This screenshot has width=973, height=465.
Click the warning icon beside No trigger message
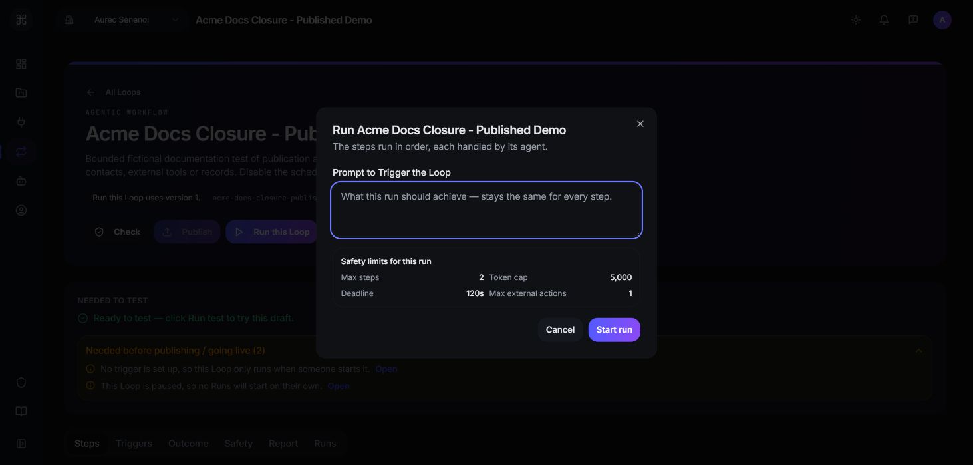pos(91,369)
